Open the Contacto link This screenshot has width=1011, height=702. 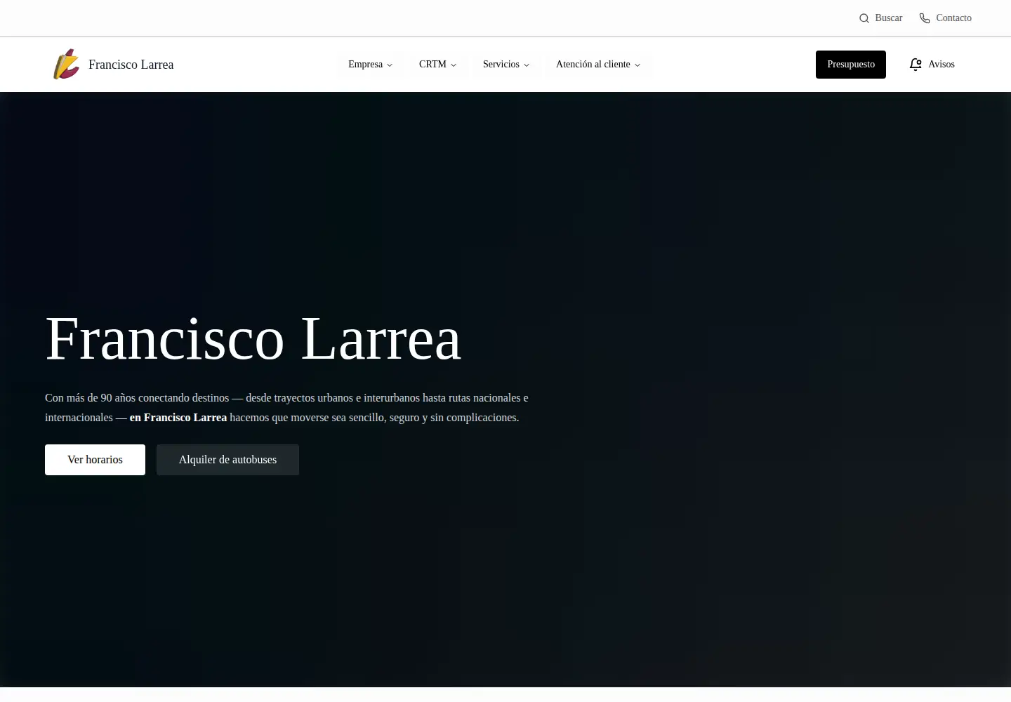945,18
